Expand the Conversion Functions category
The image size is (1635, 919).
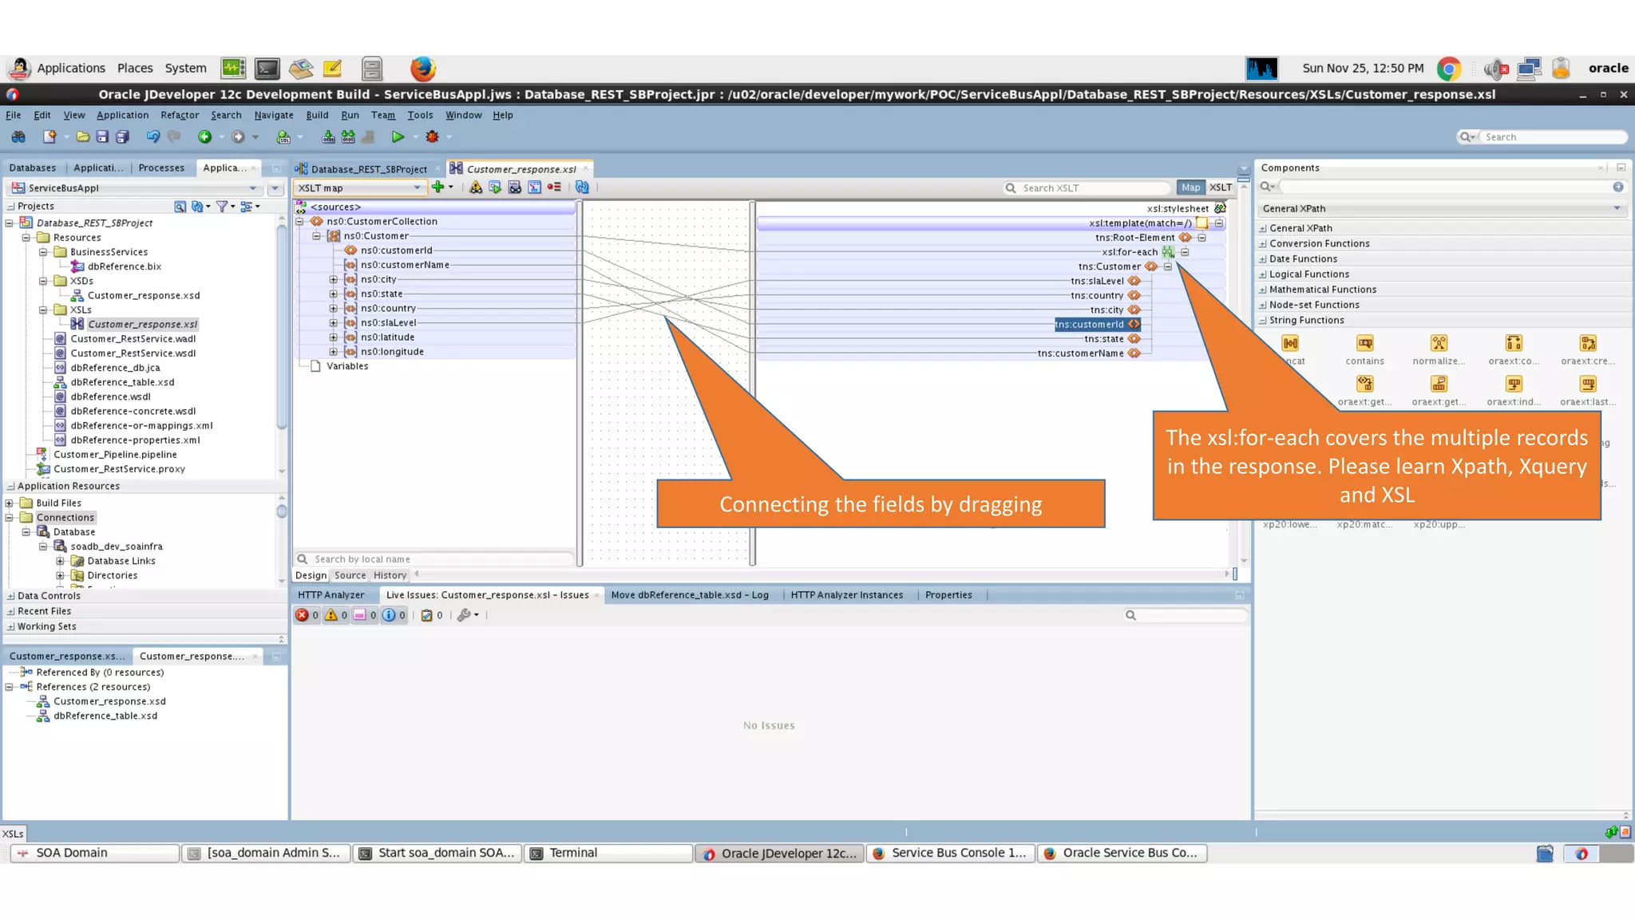point(1263,244)
